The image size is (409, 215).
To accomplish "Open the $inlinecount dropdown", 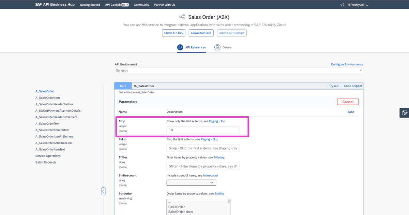I will (191, 183).
